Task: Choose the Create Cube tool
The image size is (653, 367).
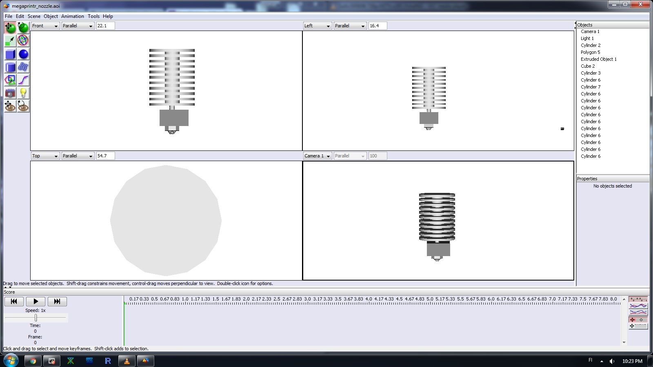Action: [10, 54]
